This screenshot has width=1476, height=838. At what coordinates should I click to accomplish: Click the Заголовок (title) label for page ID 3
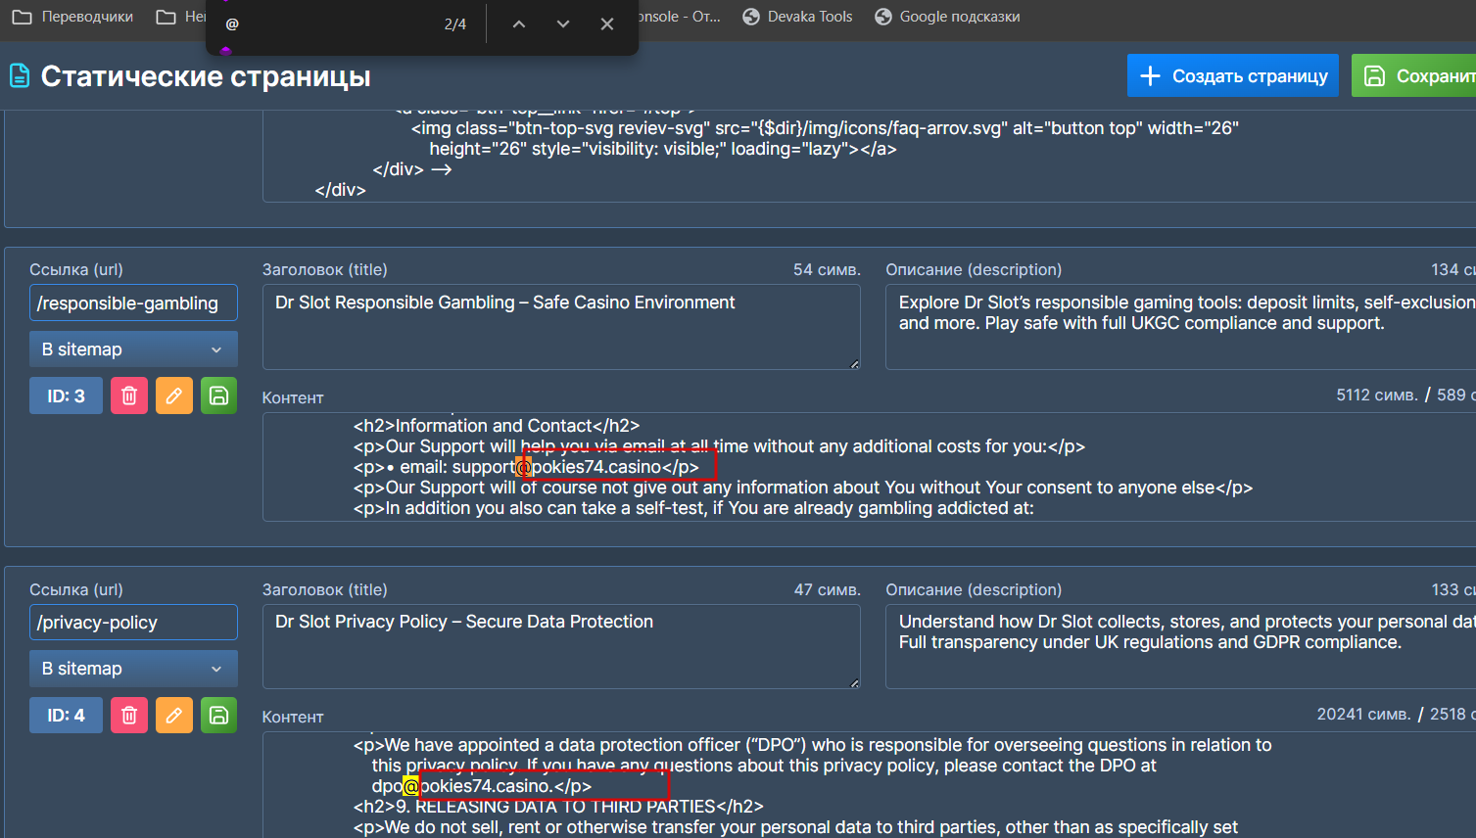pos(325,269)
